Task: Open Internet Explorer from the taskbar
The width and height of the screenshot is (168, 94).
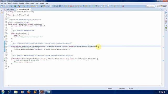Action: pyautogui.click(x=9, y=92)
